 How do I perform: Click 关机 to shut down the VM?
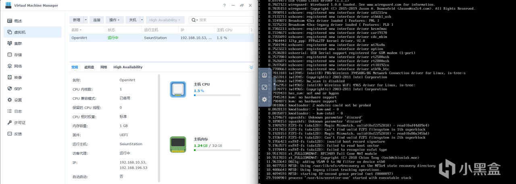pos(133,20)
